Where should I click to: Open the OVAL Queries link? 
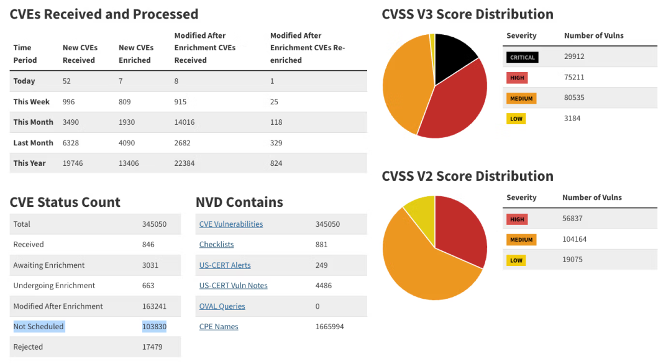(222, 306)
